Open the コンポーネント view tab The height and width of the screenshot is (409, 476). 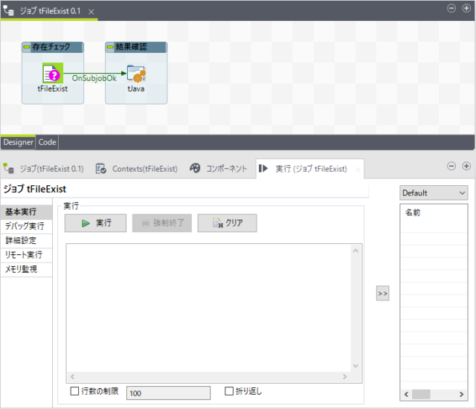click(x=219, y=168)
